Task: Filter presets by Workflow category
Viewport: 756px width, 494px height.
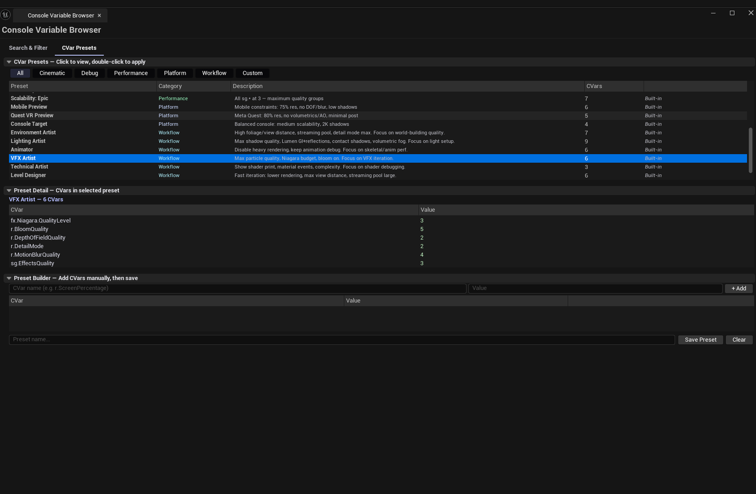Action: pos(214,73)
